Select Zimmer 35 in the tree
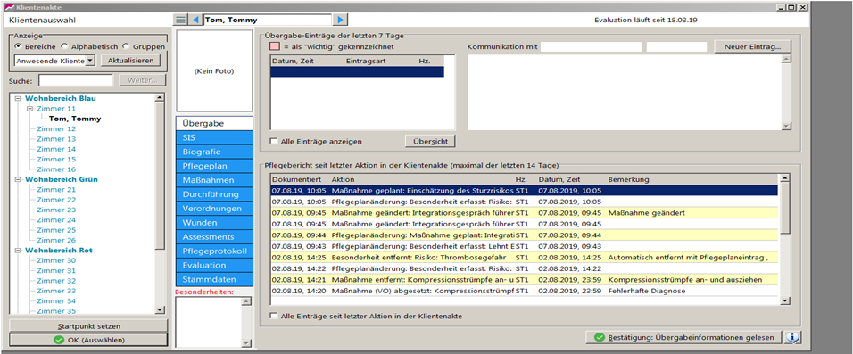Viewport: 853px width, 354px height. [56, 311]
